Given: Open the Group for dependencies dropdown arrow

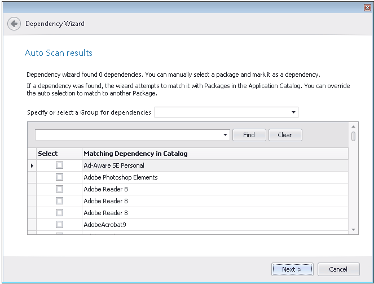Looking at the screenshot, I should 293,112.
